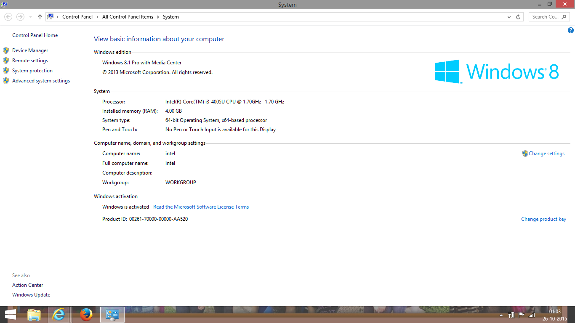This screenshot has height=323, width=575.
Task: Click the search magnifier icon
Action: pos(564,17)
